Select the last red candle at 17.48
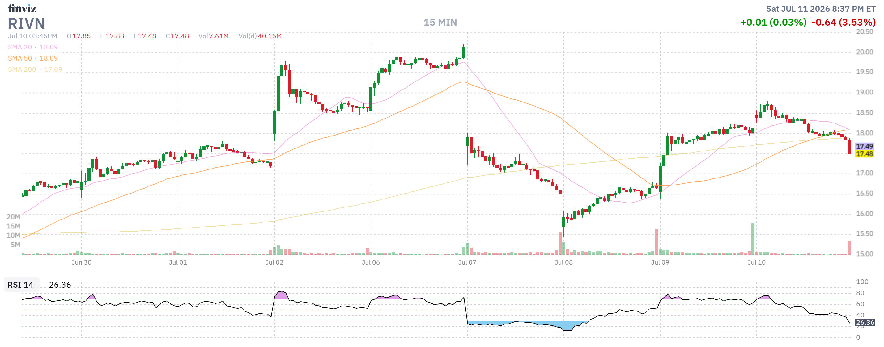884x347 pixels. point(849,146)
